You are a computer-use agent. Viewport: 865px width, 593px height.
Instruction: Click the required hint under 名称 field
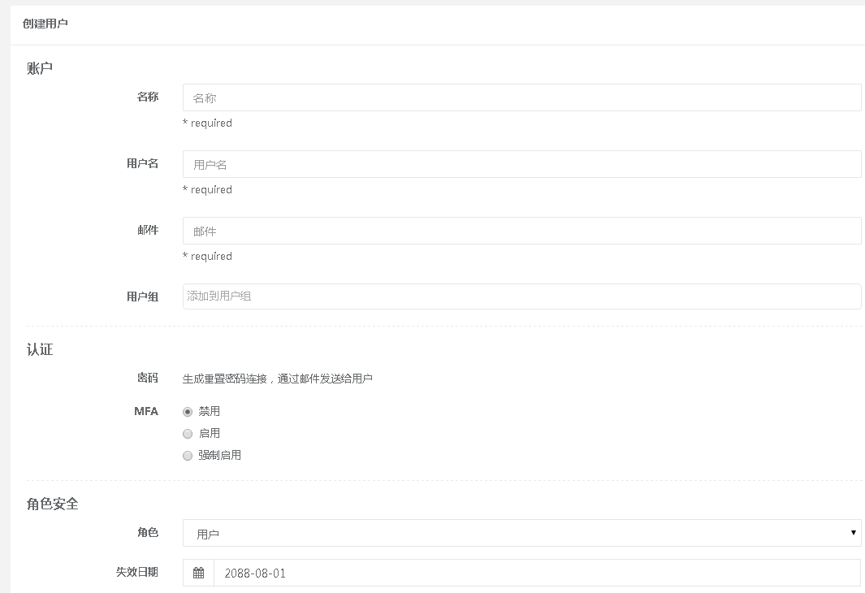[207, 123]
